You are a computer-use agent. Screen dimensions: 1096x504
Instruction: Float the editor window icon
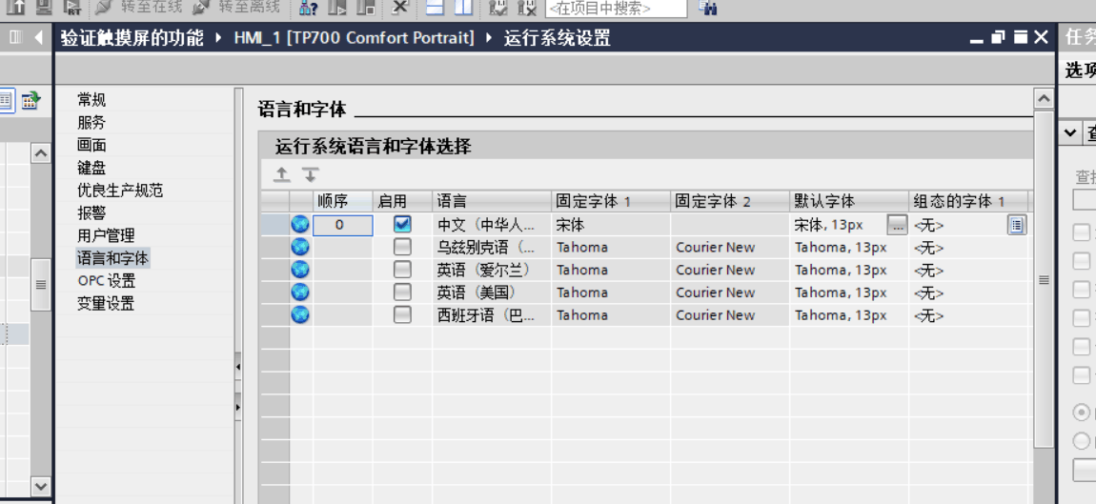tap(998, 37)
